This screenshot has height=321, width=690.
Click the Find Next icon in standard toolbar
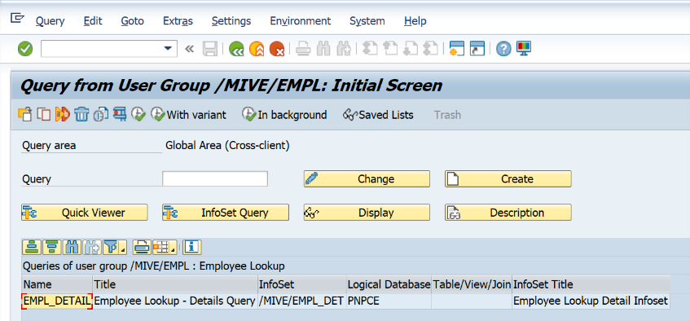[344, 49]
